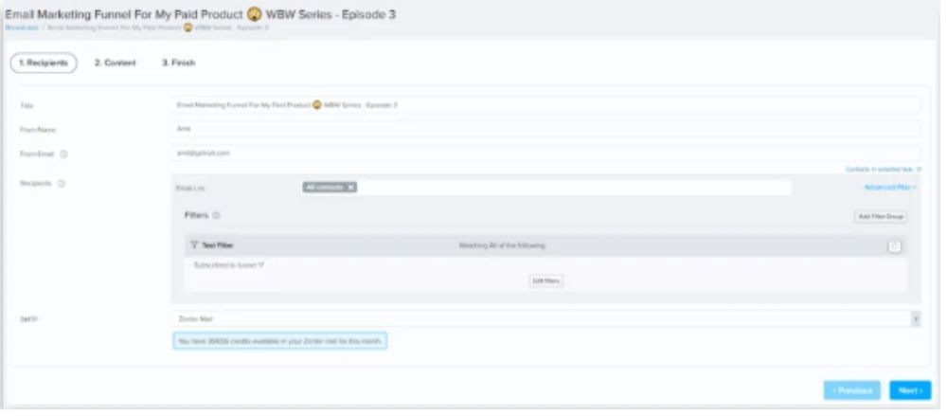Click the Test Filter group name

point(218,245)
